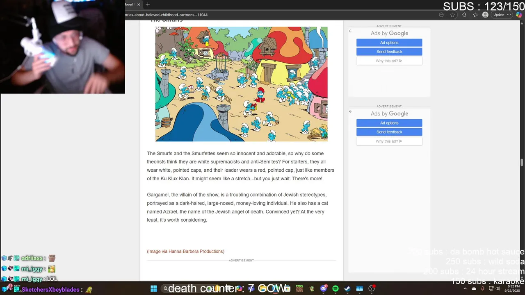Click the Image via Hanna-Barbera Productions credit
Image resolution: width=525 pixels, height=295 pixels.
[x=185, y=251]
